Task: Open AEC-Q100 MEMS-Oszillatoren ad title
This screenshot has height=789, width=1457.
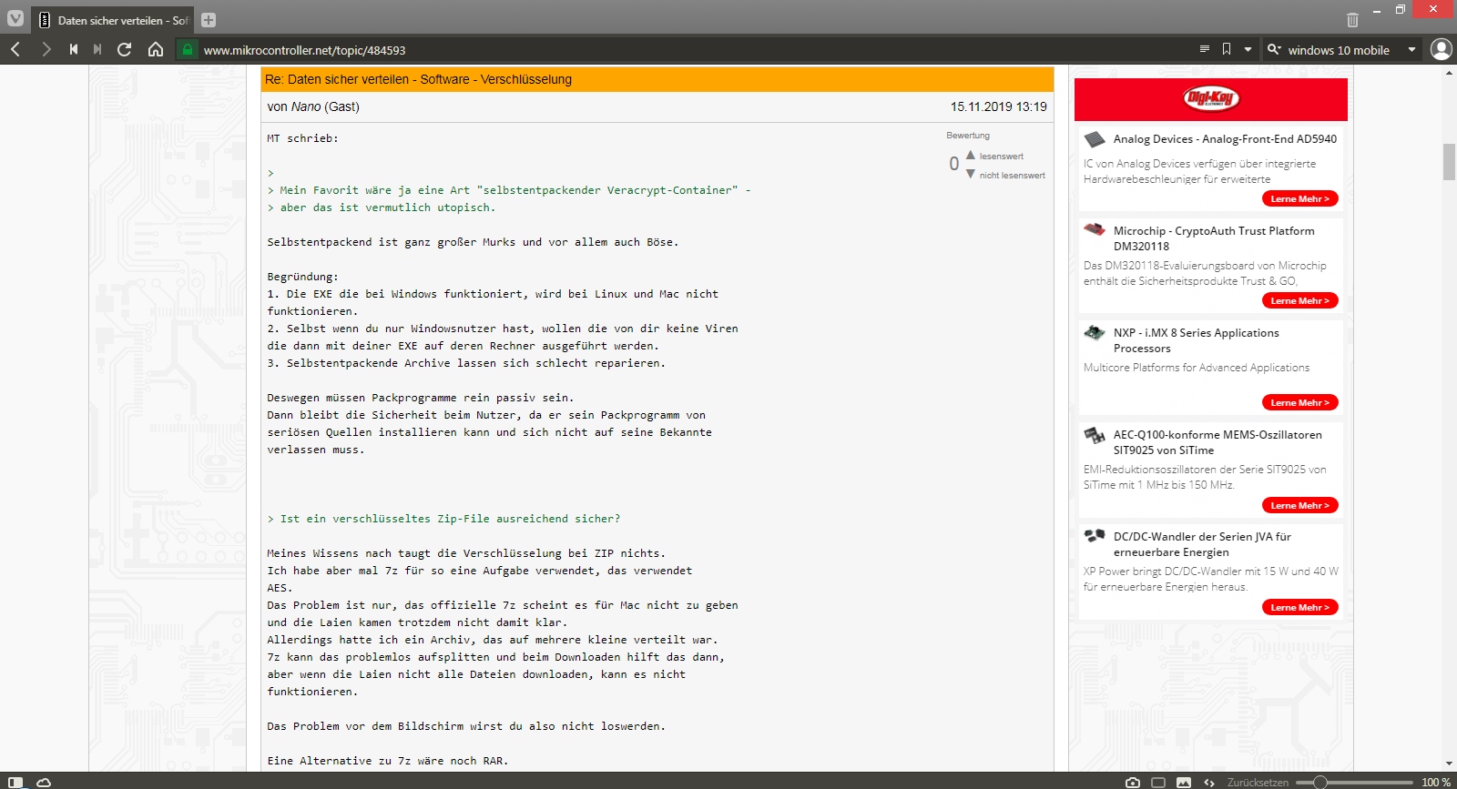Action: pos(1218,442)
